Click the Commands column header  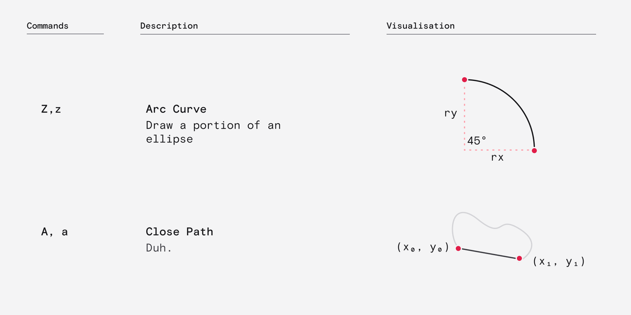click(x=47, y=26)
